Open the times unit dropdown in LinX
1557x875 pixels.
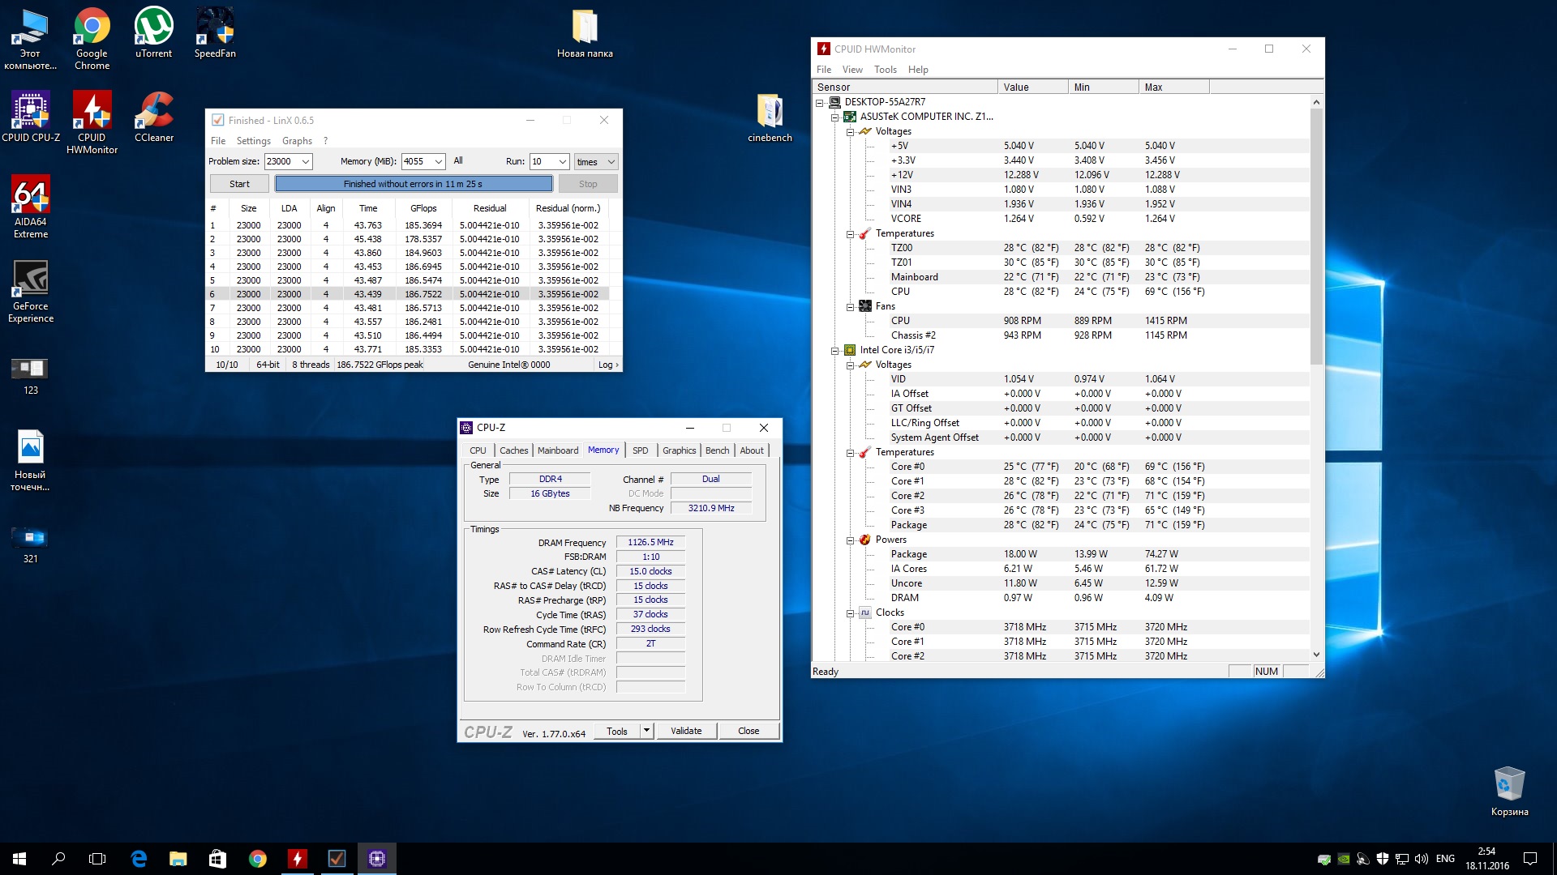click(x=611, y=162)
